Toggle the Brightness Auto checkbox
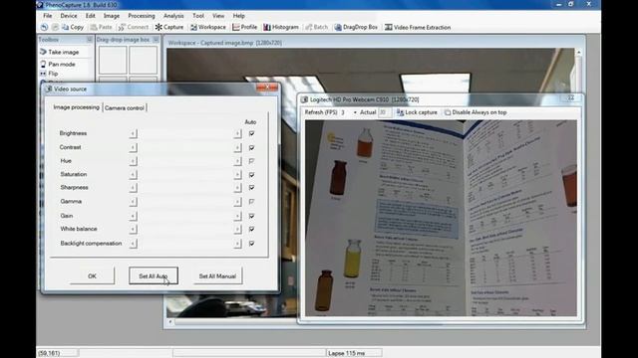Screen dimensions: 638x358 point(251,133)
